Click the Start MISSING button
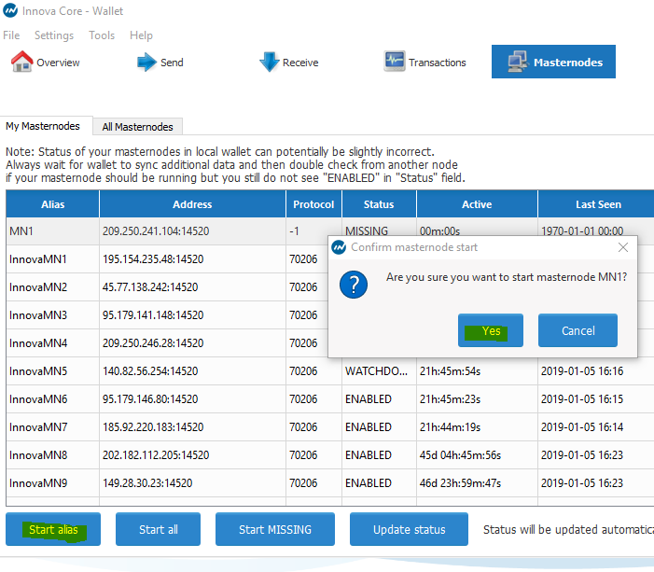Screen dimensions: 654x572 click(275, 529)
